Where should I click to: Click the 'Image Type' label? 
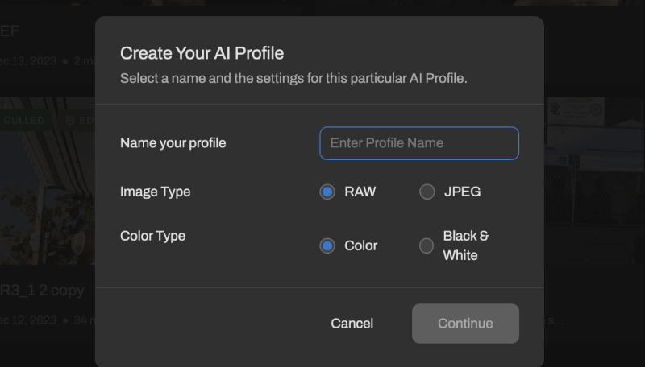coord(155,192)
